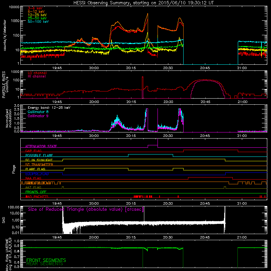Select the BAD PACKETS flag label
The height and width of the screenshot is (271, 271).
click(37, 196)
